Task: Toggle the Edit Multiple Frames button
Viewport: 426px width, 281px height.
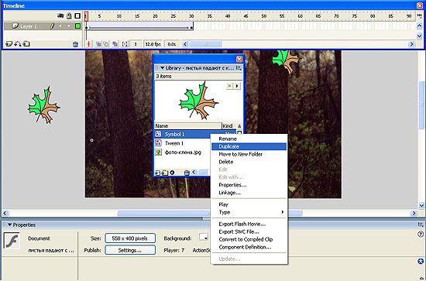Action: tap(115, 44)
